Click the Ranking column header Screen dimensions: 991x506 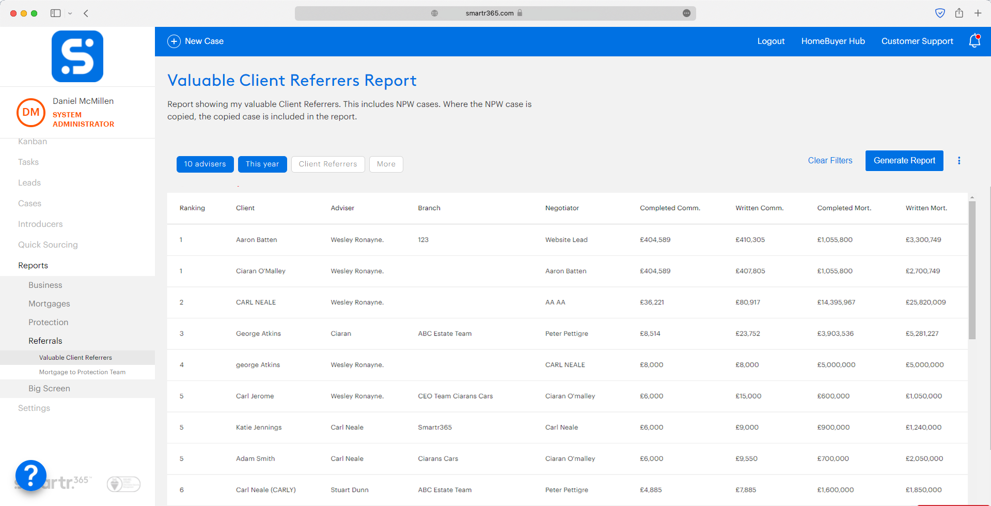point(192,208)
